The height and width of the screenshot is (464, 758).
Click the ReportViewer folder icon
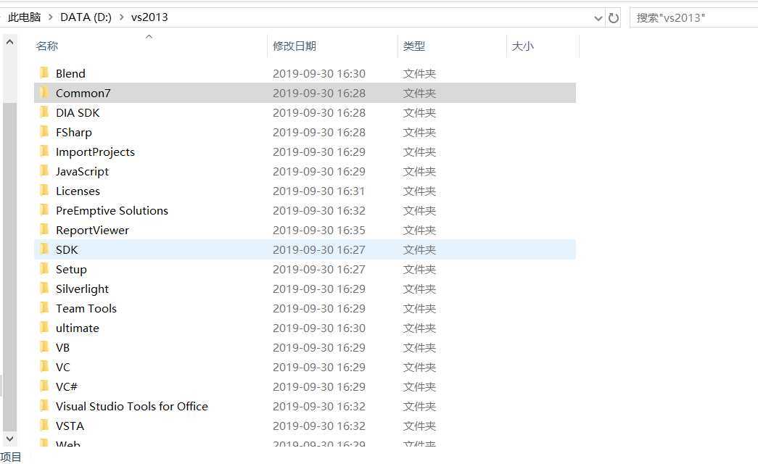(x=44, y=230)
